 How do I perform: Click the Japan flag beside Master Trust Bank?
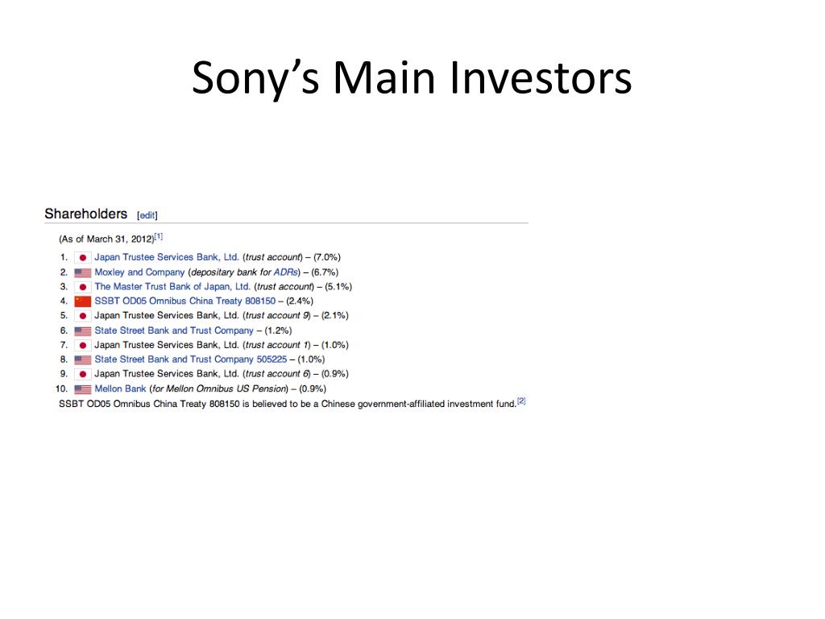(83, 287)
